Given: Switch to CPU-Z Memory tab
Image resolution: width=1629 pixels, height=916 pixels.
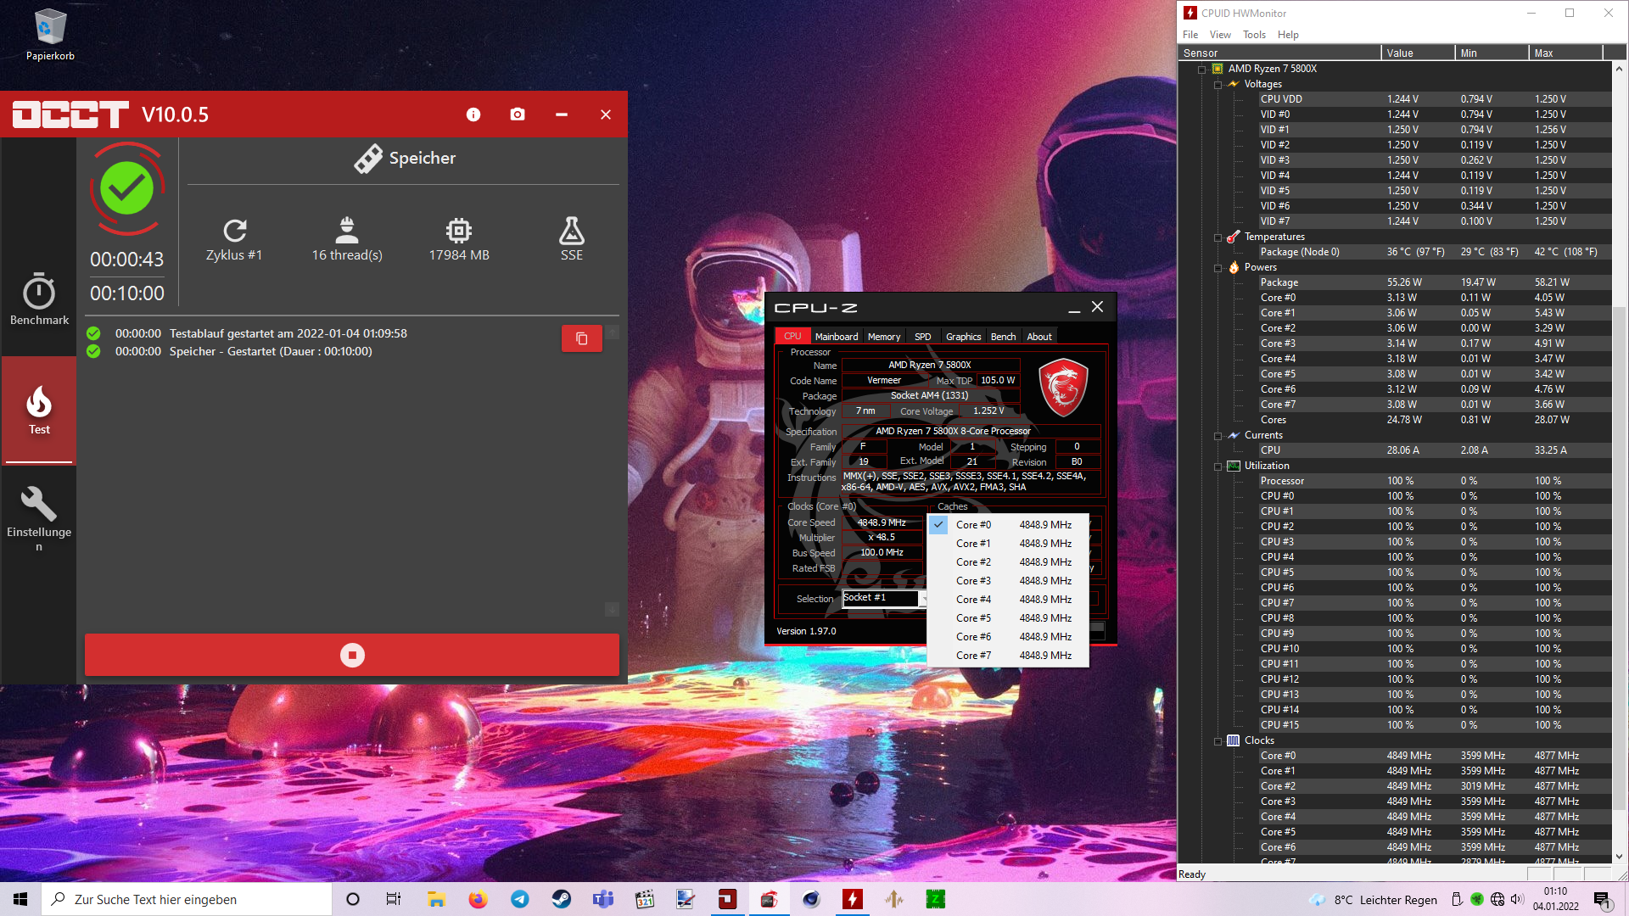Looking at the screenshot, I should 883,337.
